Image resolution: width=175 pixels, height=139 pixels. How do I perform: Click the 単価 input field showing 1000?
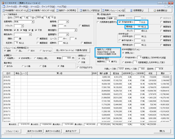pos(67,58)
